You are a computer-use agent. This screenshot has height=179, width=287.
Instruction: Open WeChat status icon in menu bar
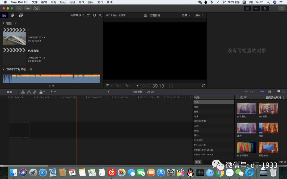(x=200, y=2)
